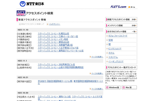Click the Windows版 download icon
The height and width of the screenshot is (101, 154).
107,87
